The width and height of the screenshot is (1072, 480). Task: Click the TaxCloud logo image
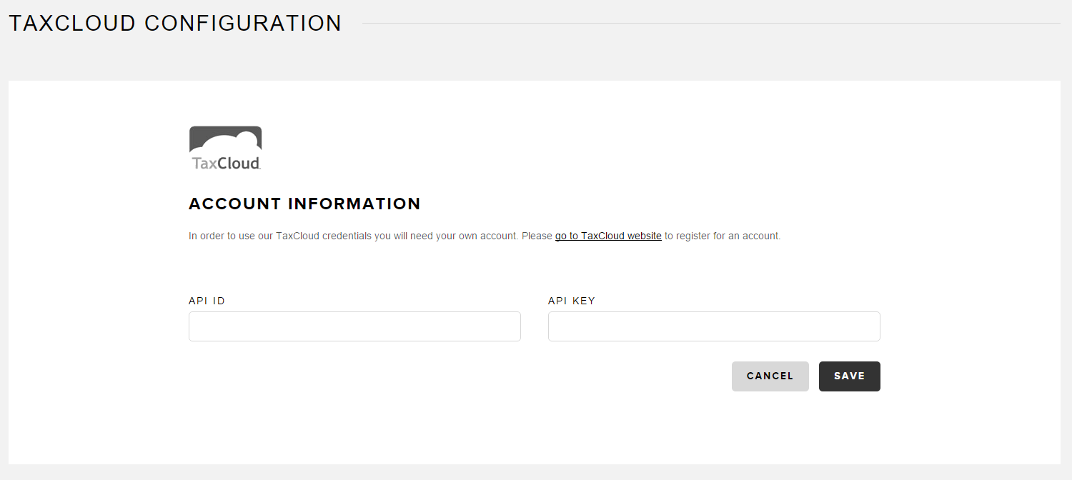pos(225,148)
